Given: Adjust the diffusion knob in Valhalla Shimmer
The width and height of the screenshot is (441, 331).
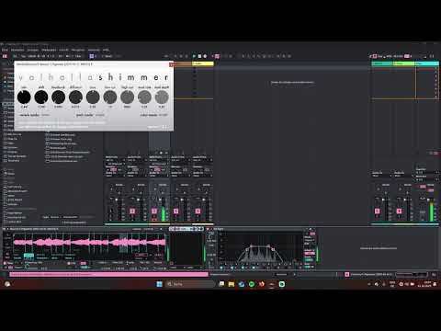Looking at the screenshot, I should (75, 97).
